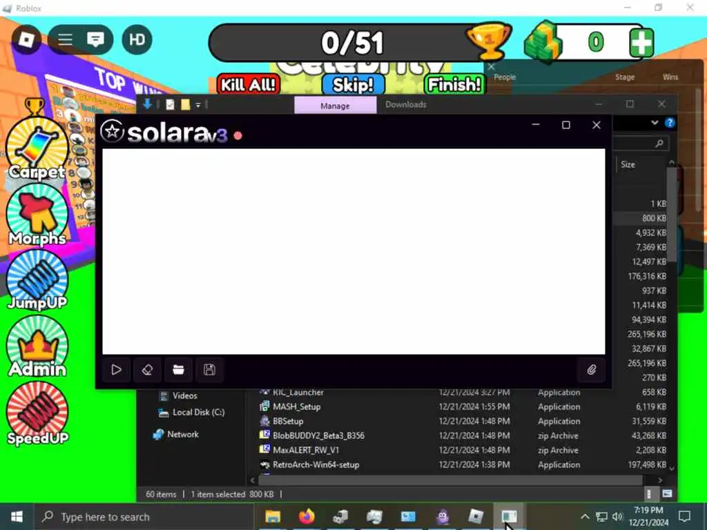Attach to Roblox with paperclip icon
The width and height of the screenshot is (707, 530).
[x=592, y=370]
